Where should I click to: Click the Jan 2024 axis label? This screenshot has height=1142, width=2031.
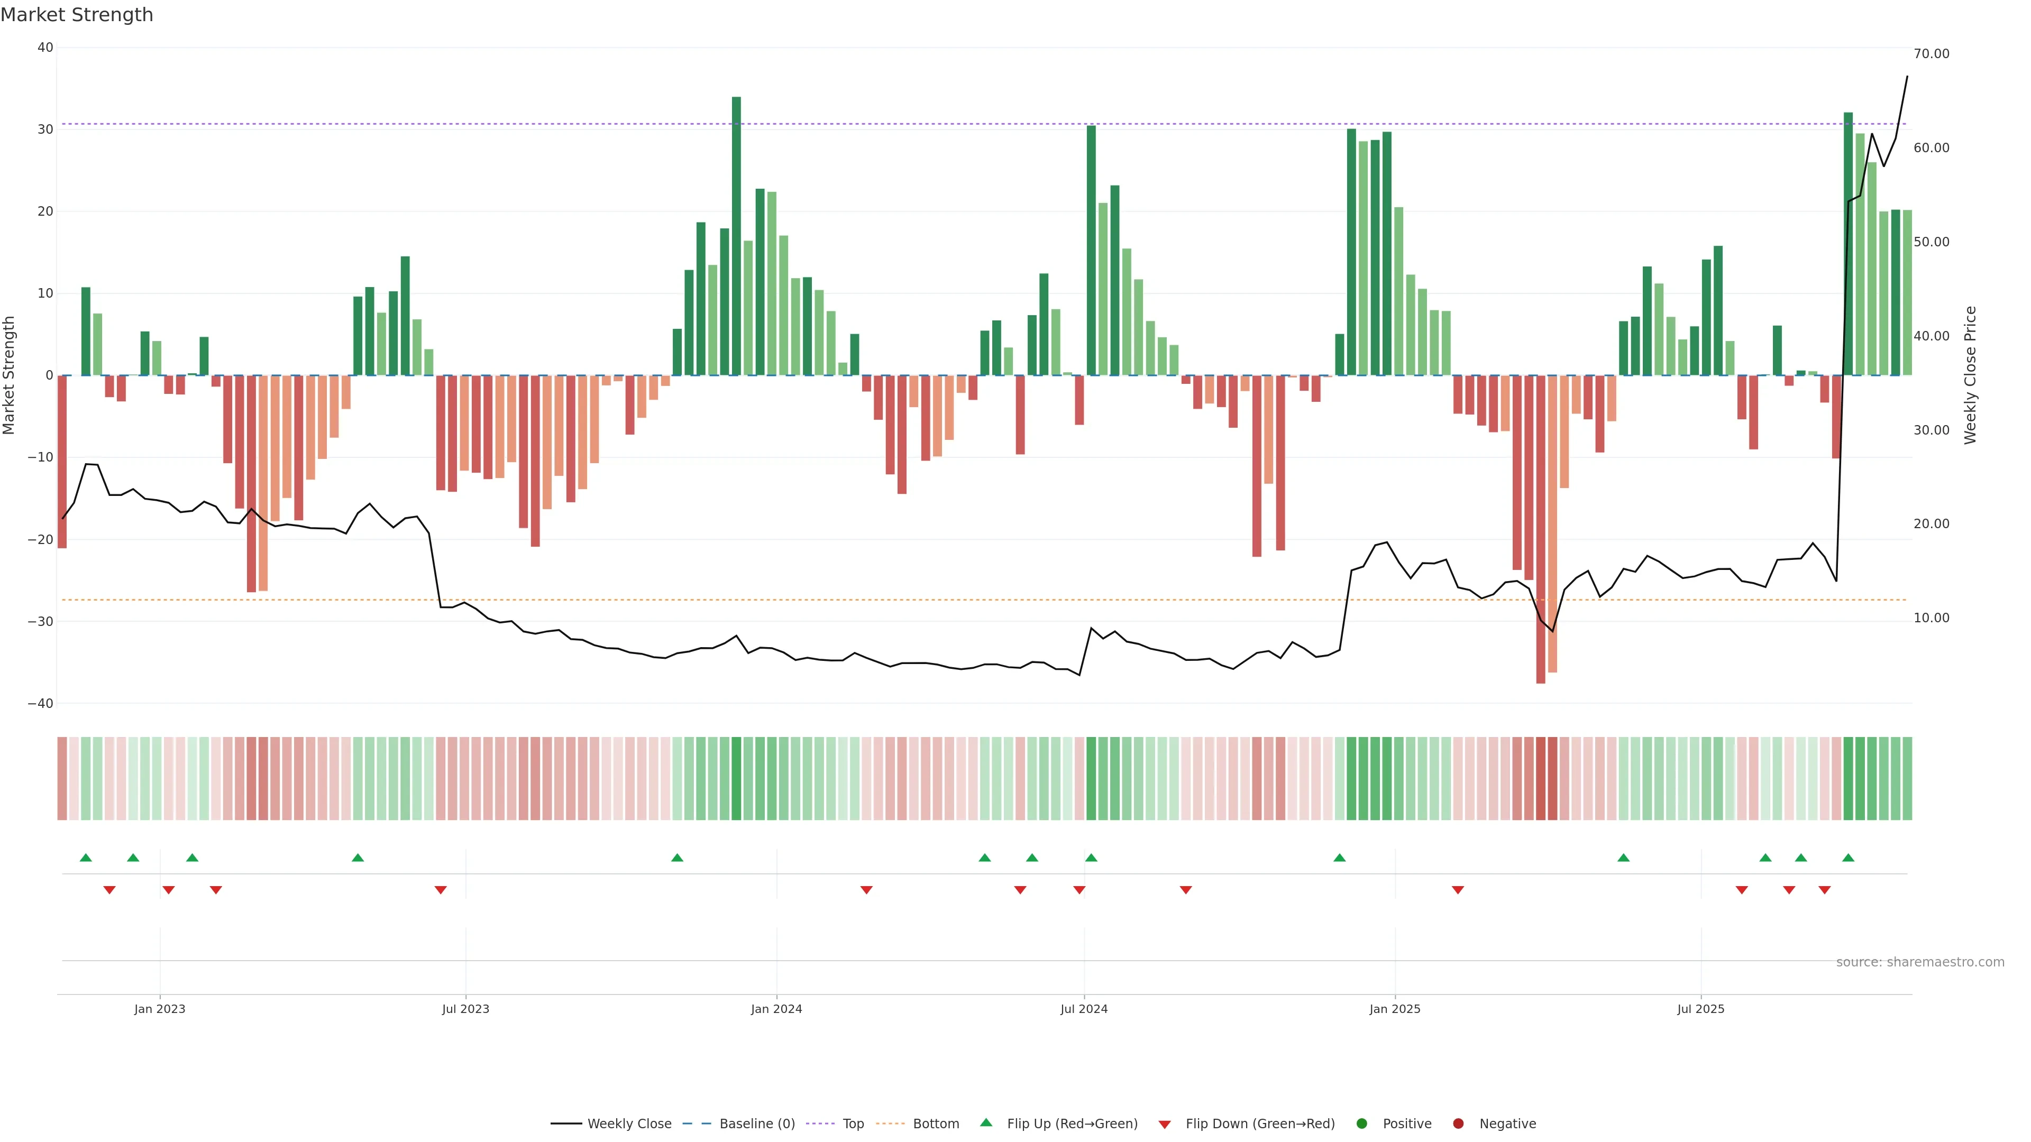(776, 1009)
